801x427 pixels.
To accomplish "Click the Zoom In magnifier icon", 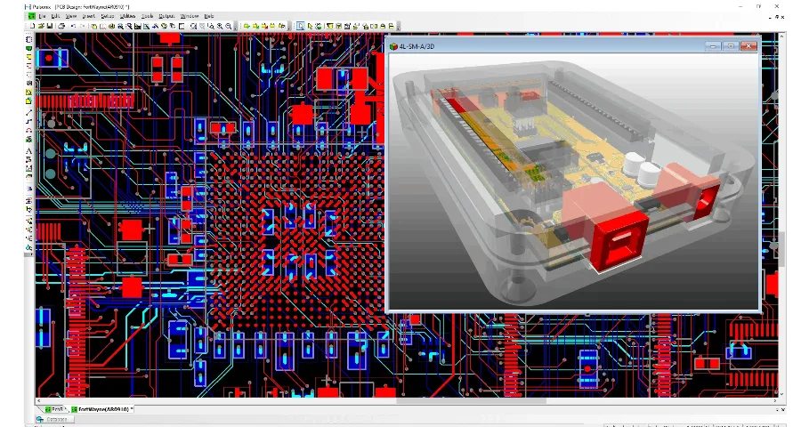I will 220,26.
